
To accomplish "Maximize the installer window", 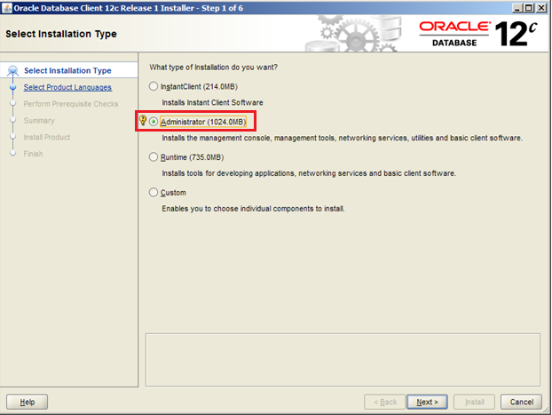I will click(529, 8).
